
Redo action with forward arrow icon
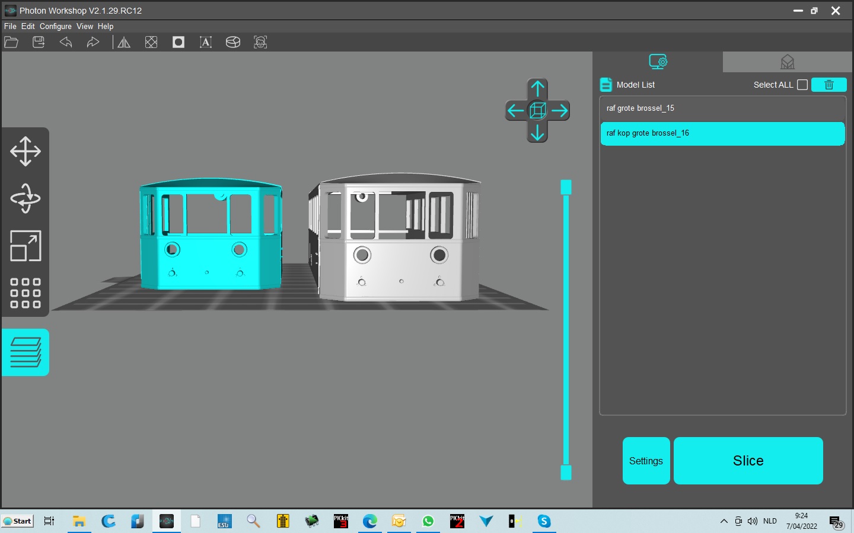93,42
